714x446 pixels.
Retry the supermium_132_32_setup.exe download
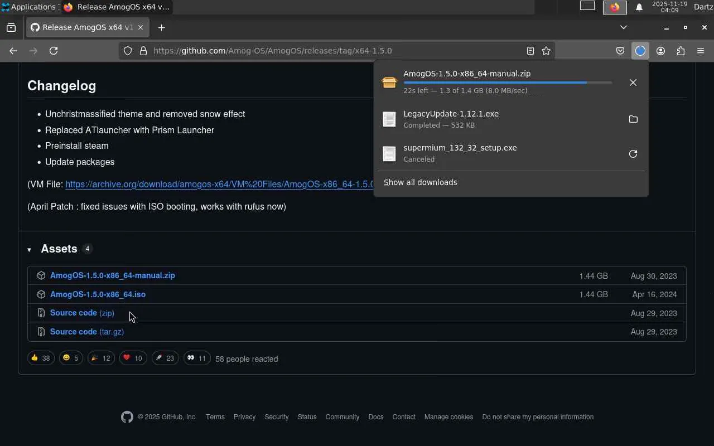(633, 154)
